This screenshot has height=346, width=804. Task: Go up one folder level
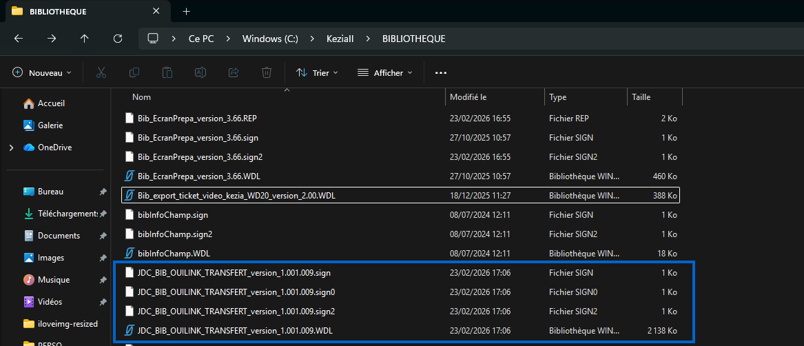click(x=85, y=39)
